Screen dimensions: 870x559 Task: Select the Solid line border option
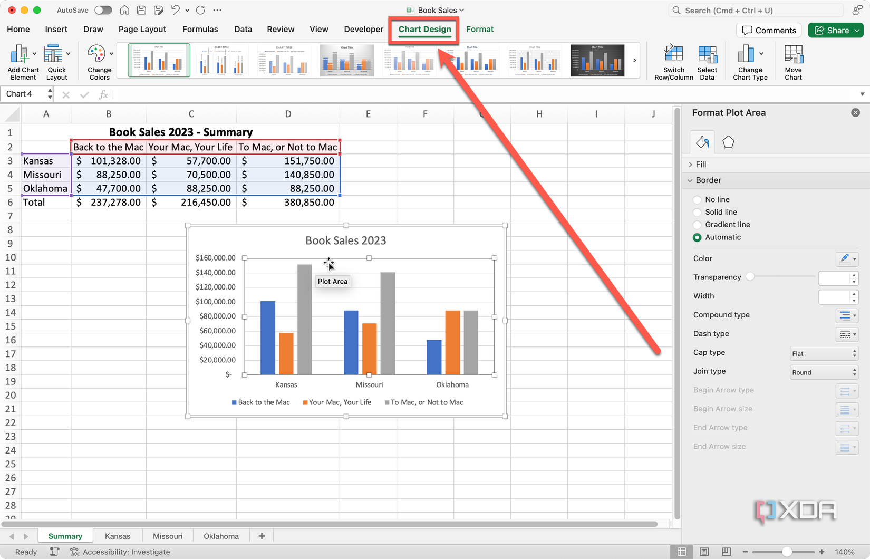(x=697, y=213)
